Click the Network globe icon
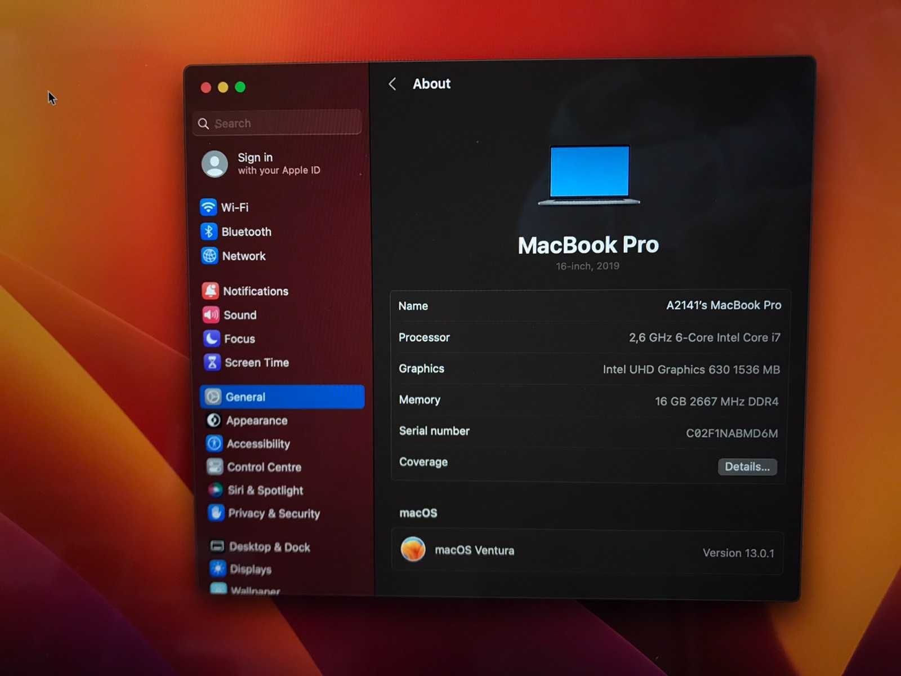 coord(209,256)
